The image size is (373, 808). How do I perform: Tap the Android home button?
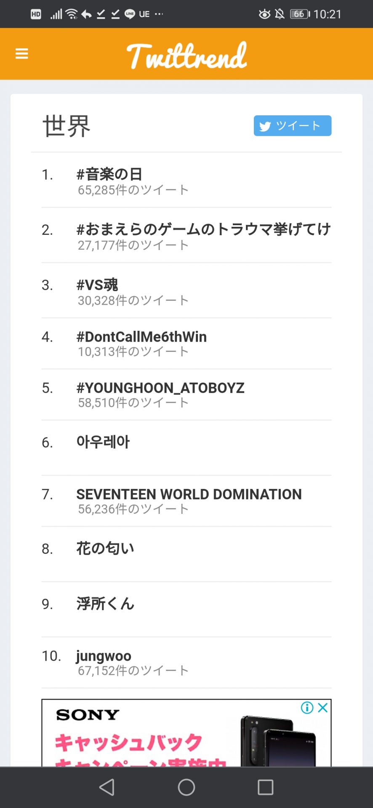click(x=186, y=787)
